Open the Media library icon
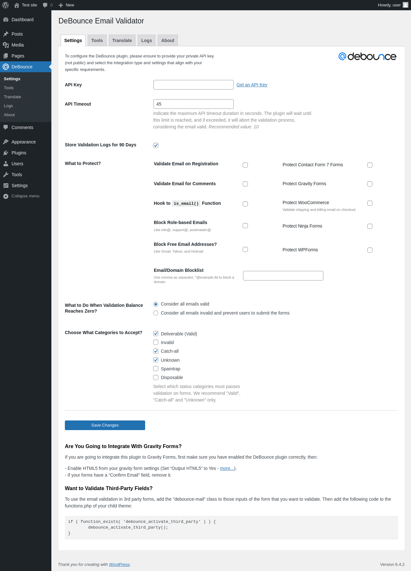 click(6, 45)
